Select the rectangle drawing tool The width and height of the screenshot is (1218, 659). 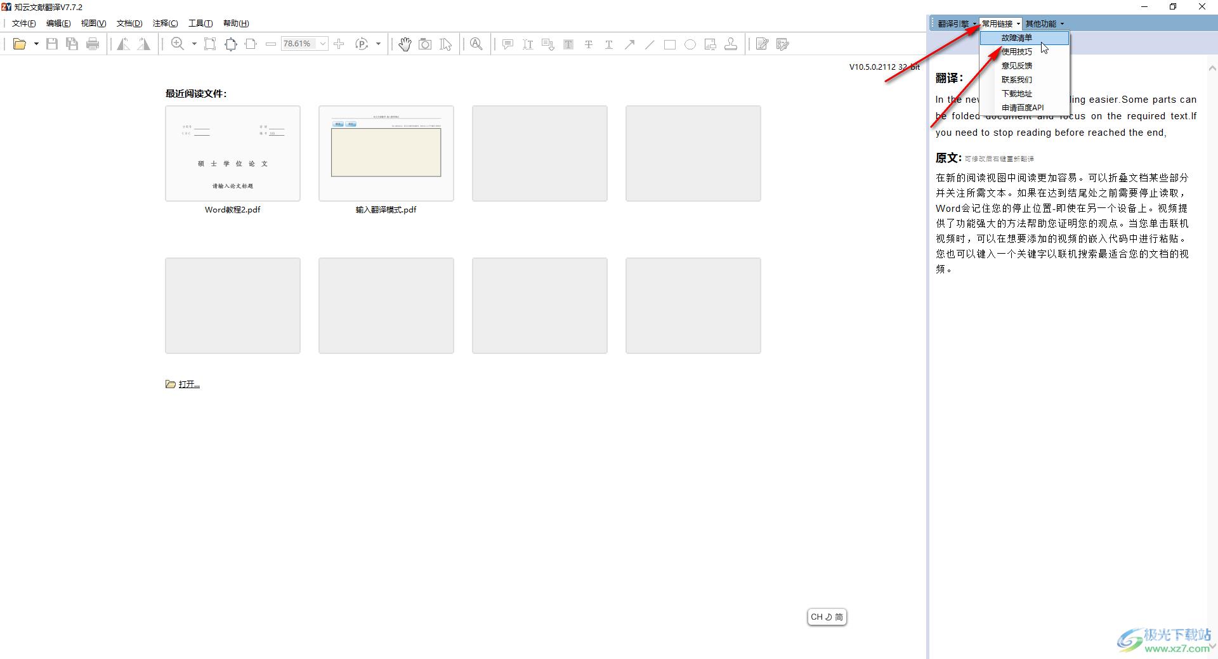(x=669, y=44)
